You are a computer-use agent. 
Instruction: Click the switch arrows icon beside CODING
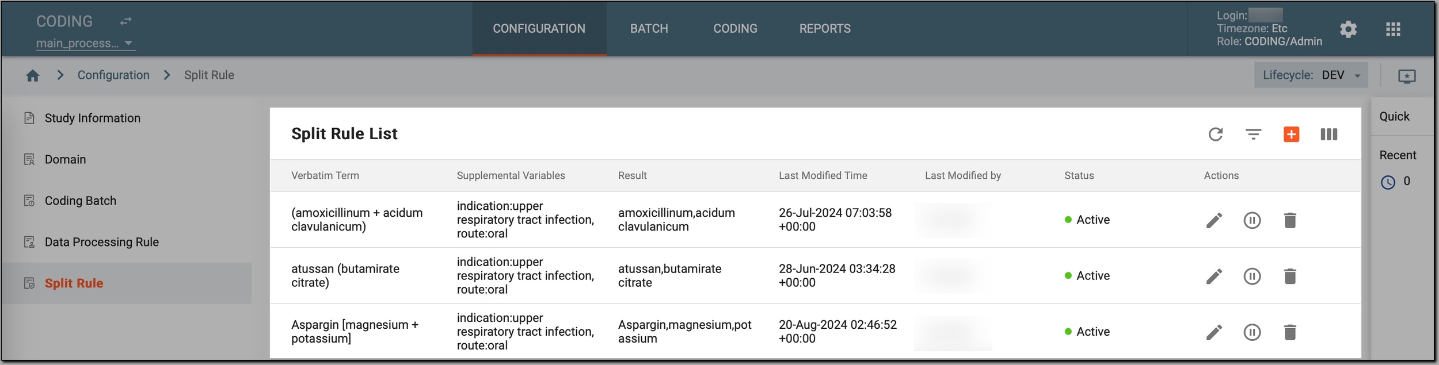[126, 21]
